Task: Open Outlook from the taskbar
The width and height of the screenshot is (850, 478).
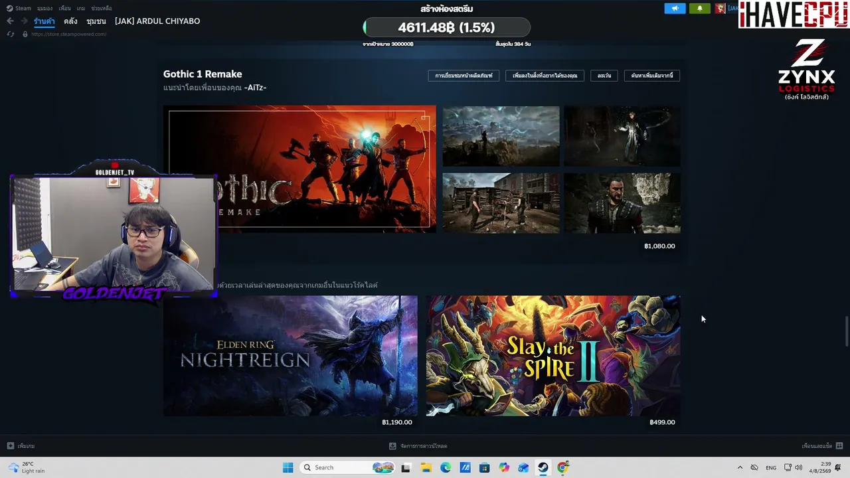Action: 524,467
